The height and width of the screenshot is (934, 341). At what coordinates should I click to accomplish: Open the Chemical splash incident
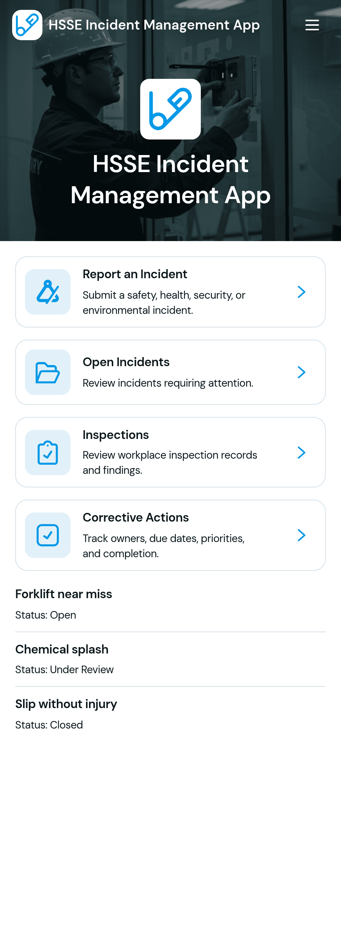coord(170,660)
